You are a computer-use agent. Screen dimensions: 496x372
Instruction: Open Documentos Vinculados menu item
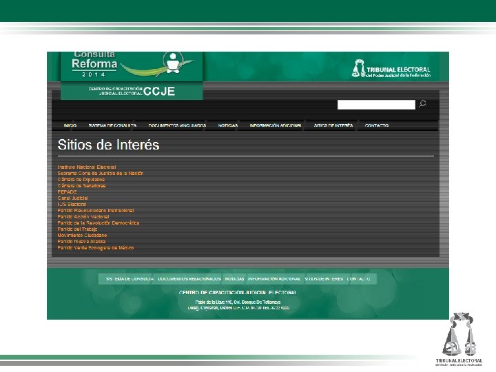tap(177, 125)
